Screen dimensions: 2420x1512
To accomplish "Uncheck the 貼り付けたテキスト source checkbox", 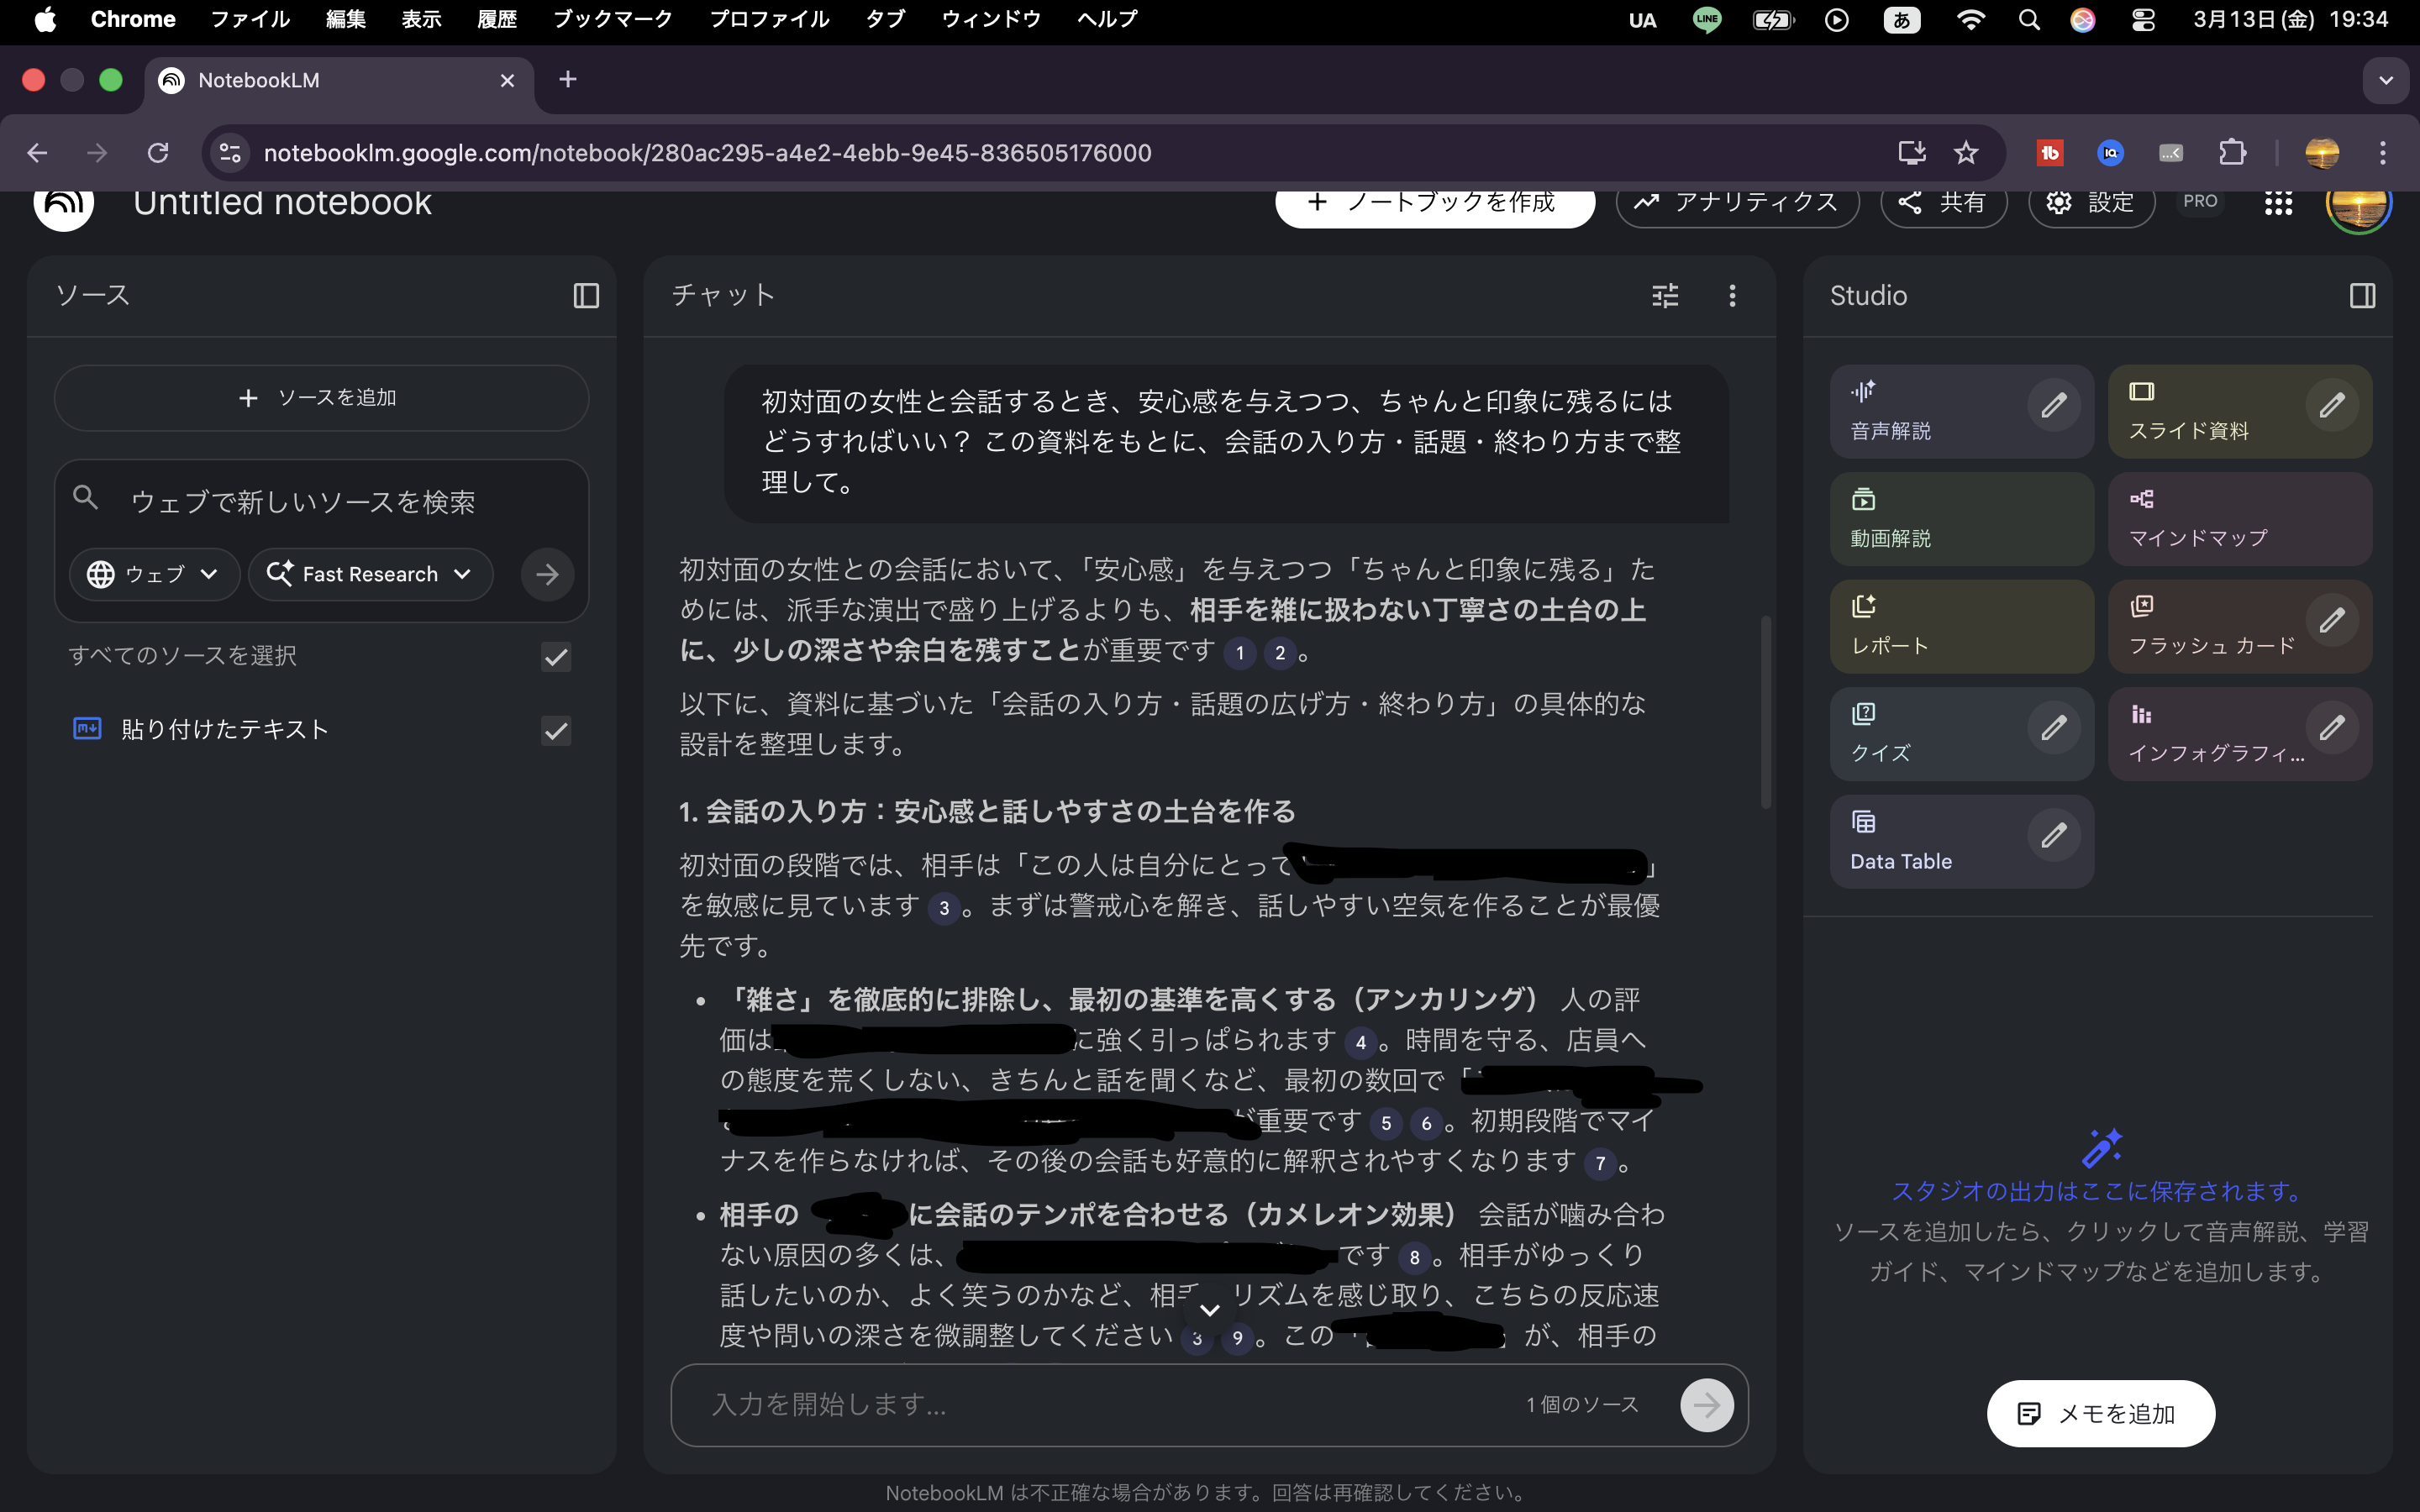I will point(556,731).
